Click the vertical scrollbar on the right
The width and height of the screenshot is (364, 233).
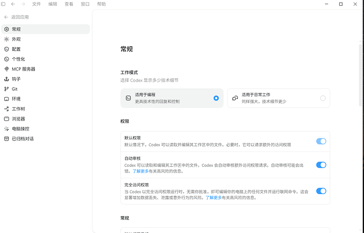[x=360, y=74]
